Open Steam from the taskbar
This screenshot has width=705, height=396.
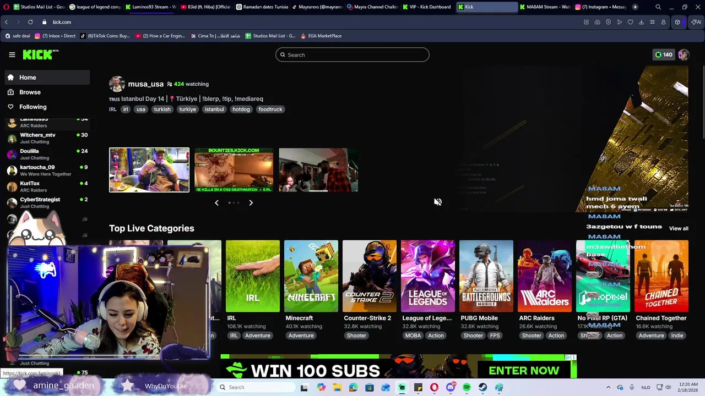483,387
